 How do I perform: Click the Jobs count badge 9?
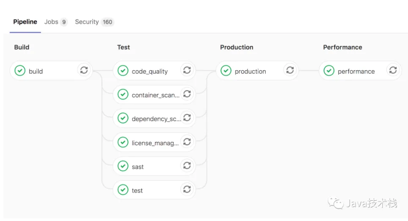(x=63, y=22)
